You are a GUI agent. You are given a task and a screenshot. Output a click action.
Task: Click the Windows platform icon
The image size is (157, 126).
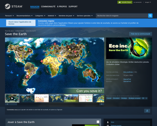tap(98, 122)
